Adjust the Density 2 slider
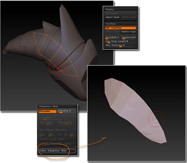187x163 pixels. 66,111
